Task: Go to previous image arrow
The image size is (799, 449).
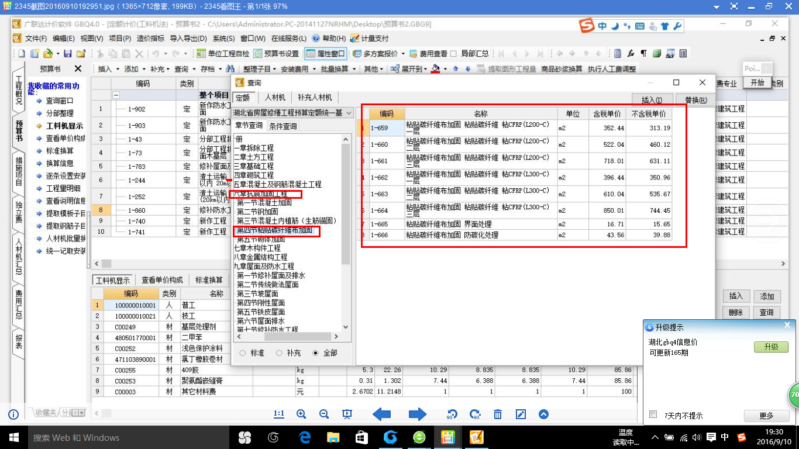Action: [x=381, y=414]
